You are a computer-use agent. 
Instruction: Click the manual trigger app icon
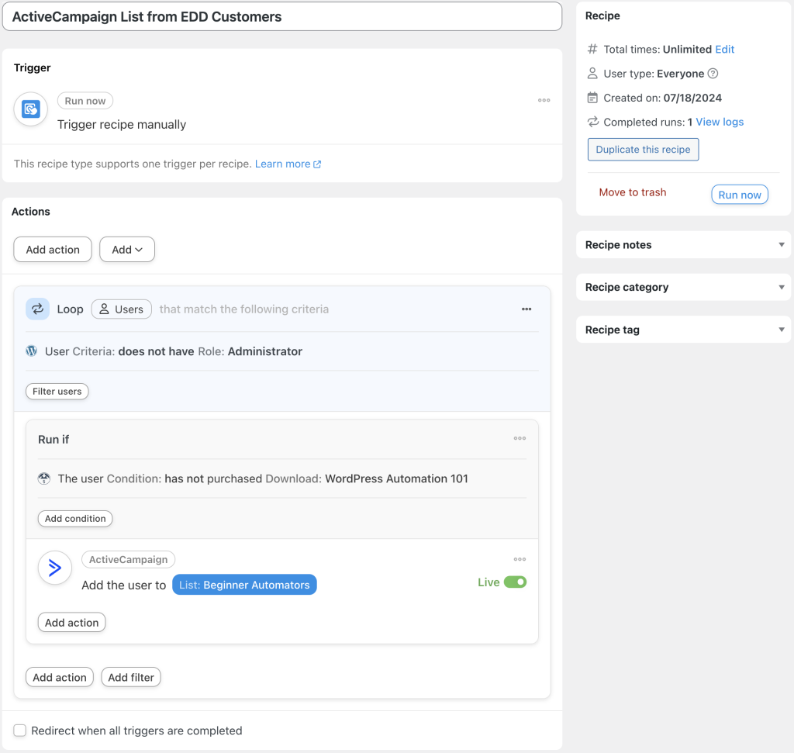coord(29,109)
